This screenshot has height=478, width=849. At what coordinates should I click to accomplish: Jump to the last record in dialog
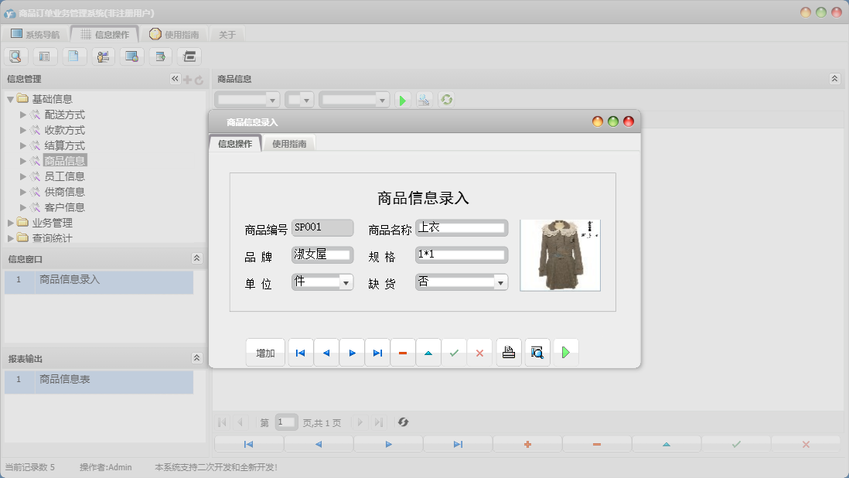[377, 353]
